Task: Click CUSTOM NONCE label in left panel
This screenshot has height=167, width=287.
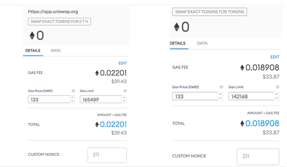Action: click(43, 154)
